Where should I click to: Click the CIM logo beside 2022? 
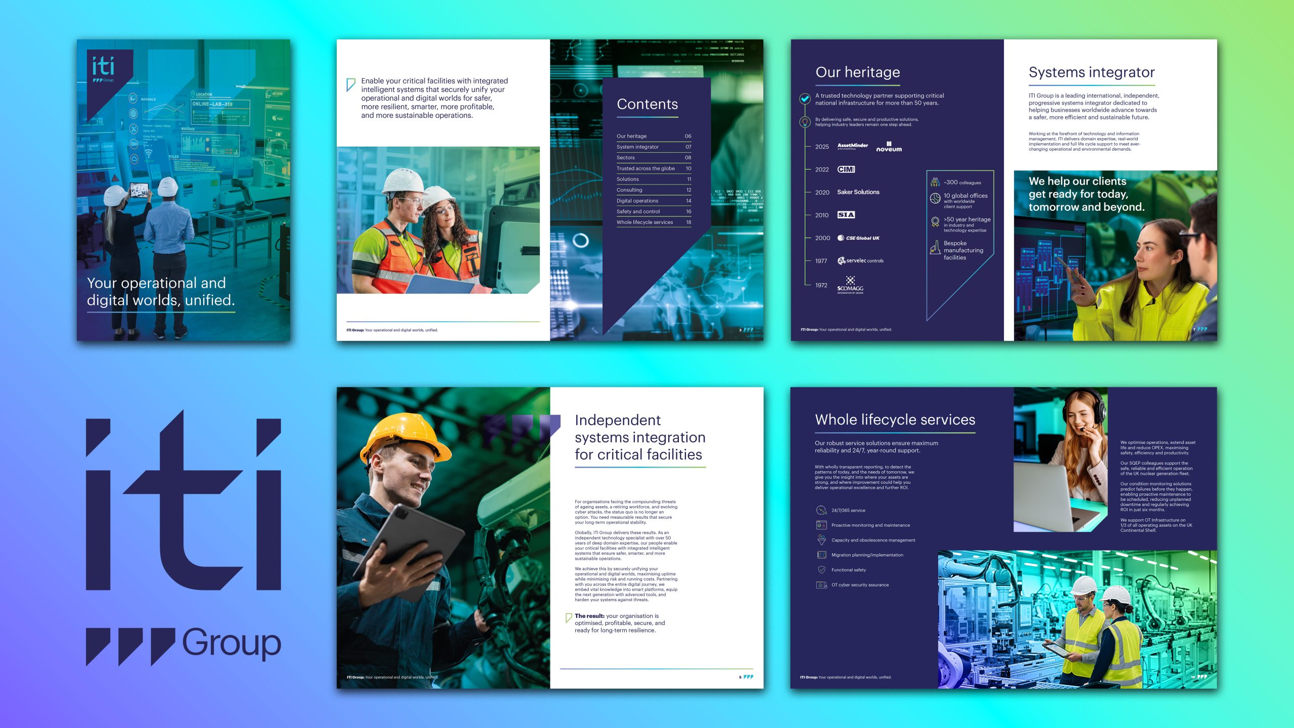tap(846, 169)
